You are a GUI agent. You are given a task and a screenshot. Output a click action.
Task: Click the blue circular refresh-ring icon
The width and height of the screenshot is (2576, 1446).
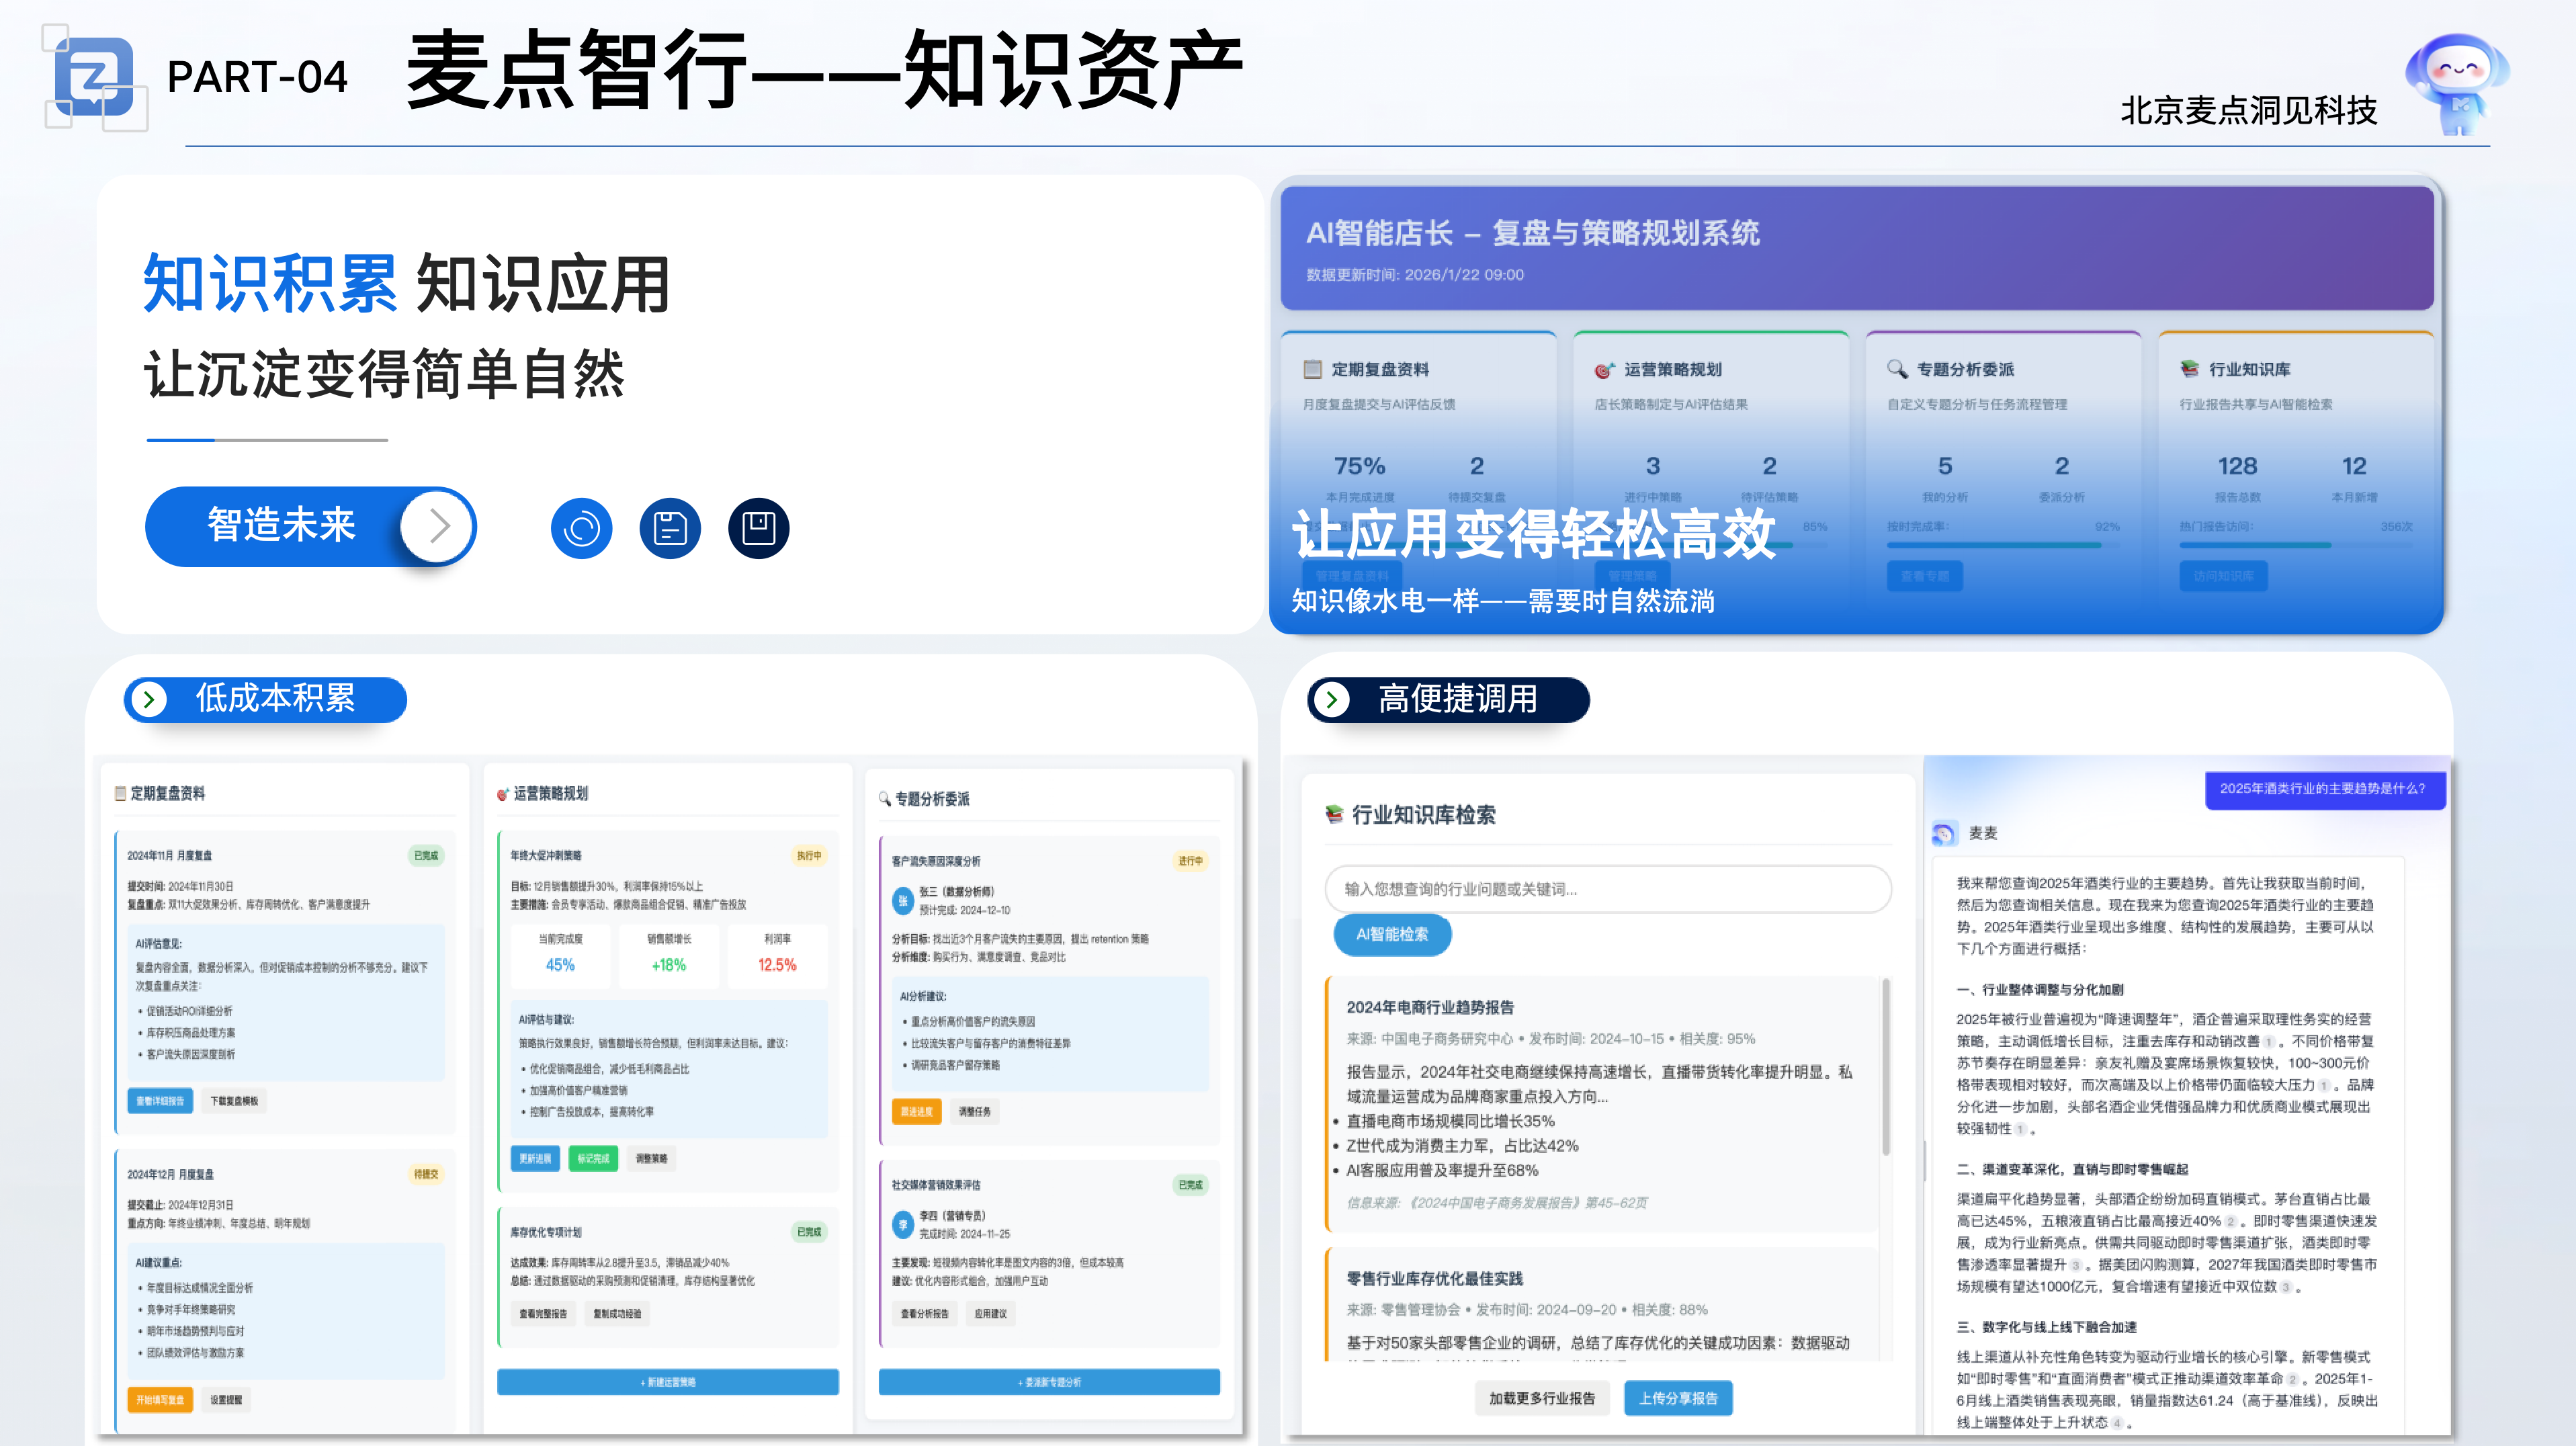581,528
